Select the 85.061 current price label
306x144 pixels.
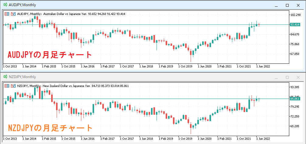tap(295, 99)
